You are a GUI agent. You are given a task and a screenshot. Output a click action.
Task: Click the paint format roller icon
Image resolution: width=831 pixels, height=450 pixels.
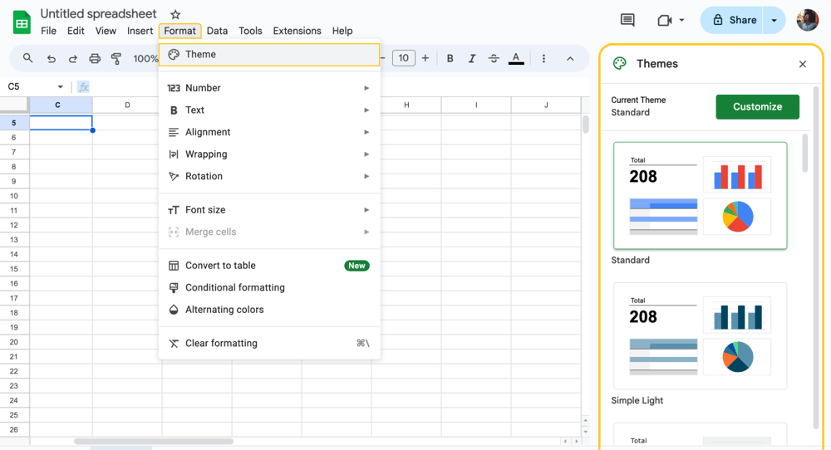click(116, 58)
